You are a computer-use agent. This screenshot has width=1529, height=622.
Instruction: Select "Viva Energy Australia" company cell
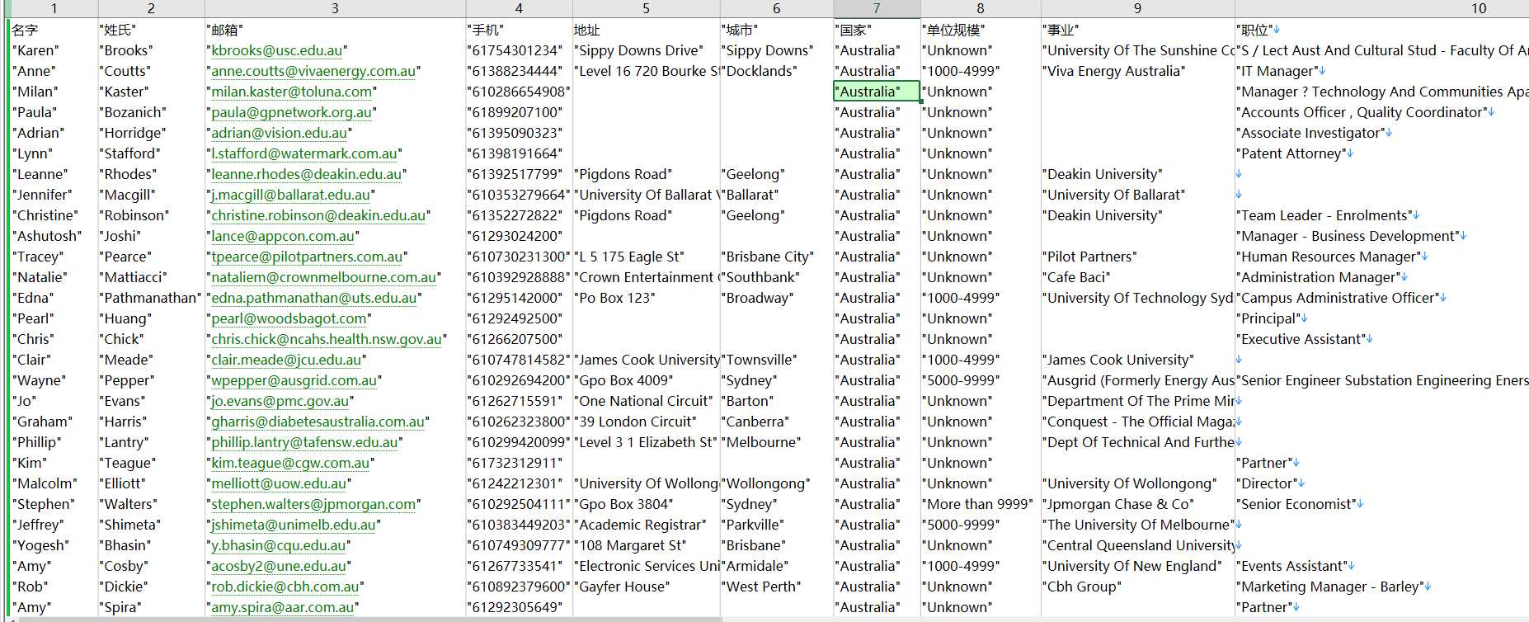[x=1137, y=71]
